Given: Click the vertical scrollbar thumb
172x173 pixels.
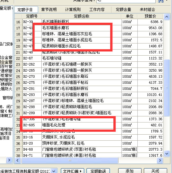Looking at the screenshot, I should tap(167, 88).
